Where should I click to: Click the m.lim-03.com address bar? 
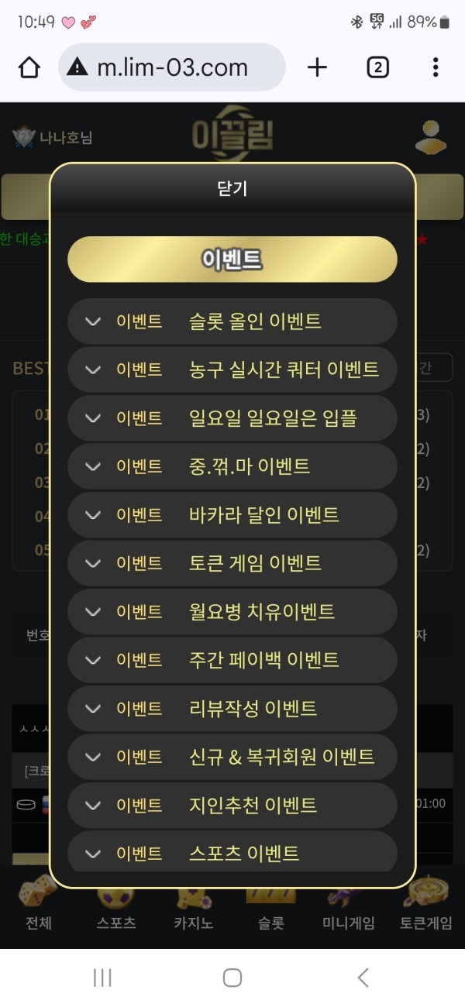click(170, 67)
